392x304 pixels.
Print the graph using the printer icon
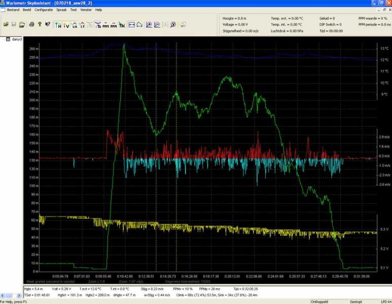point(31,24)
